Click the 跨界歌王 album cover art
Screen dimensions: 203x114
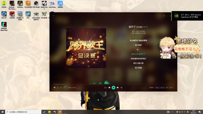point(86,48)
